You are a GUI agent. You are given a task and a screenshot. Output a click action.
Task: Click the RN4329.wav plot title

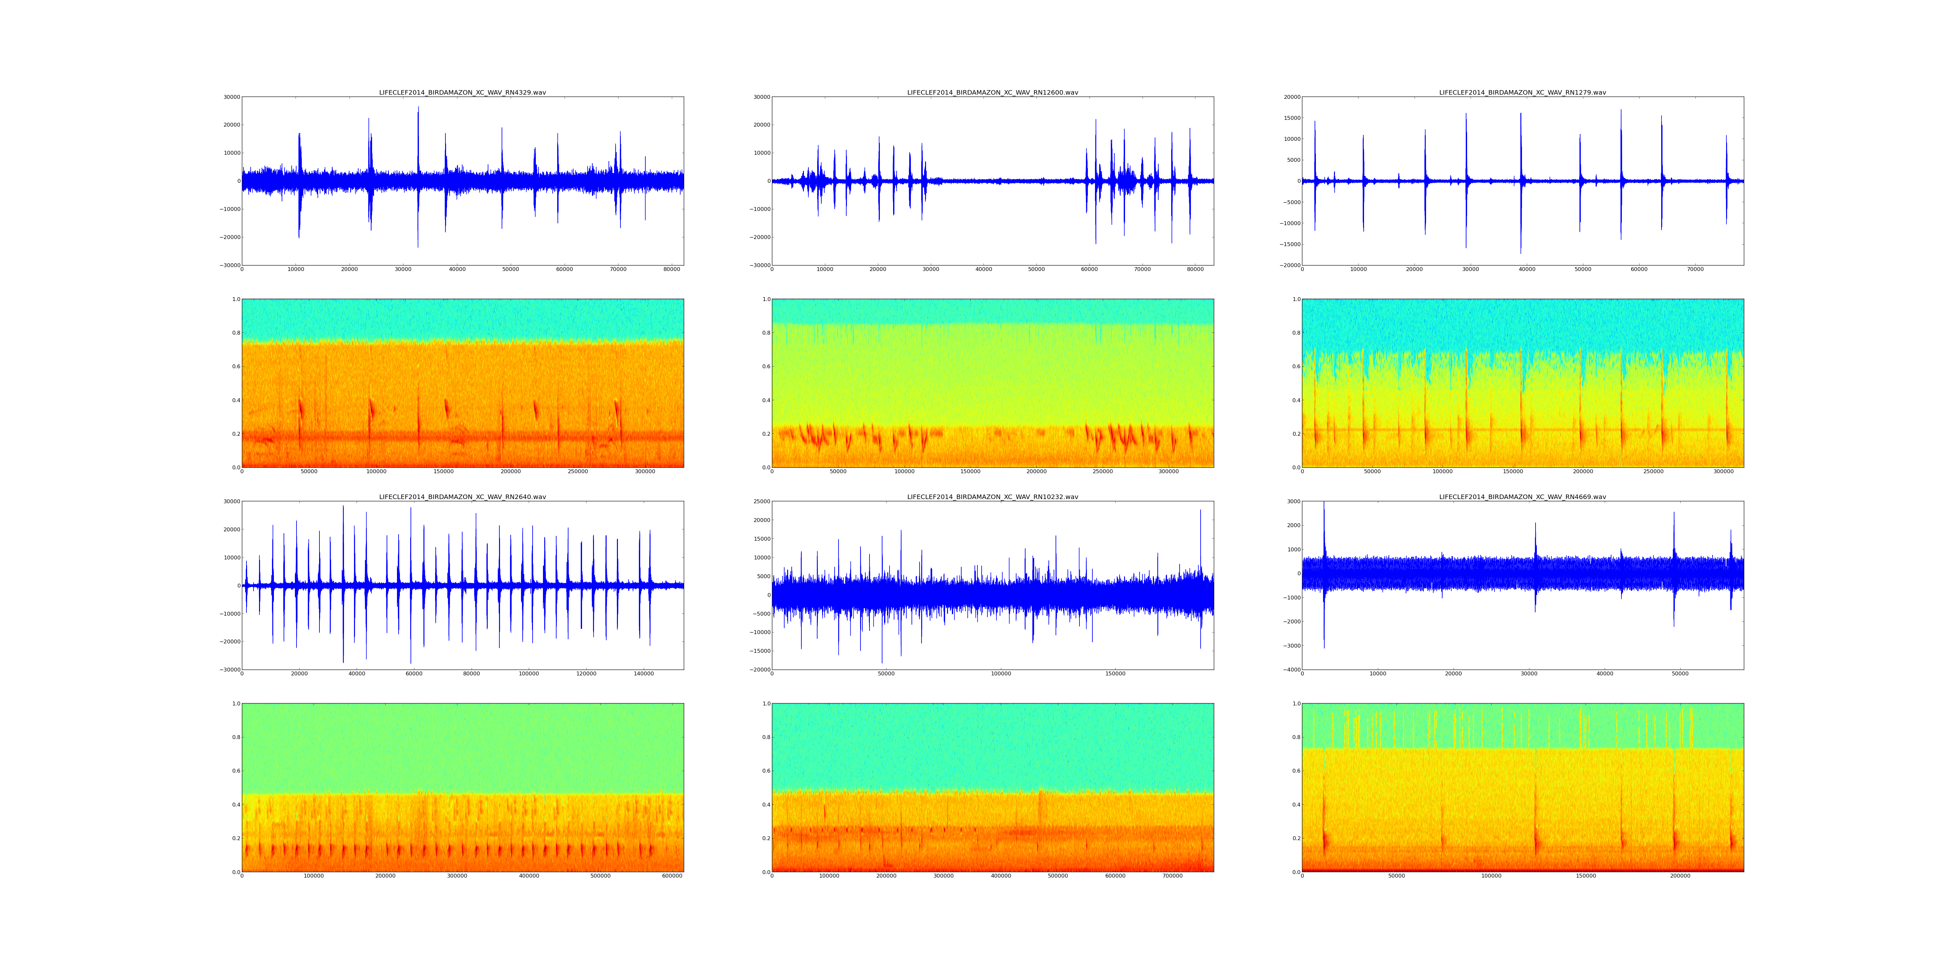(462, 92)
